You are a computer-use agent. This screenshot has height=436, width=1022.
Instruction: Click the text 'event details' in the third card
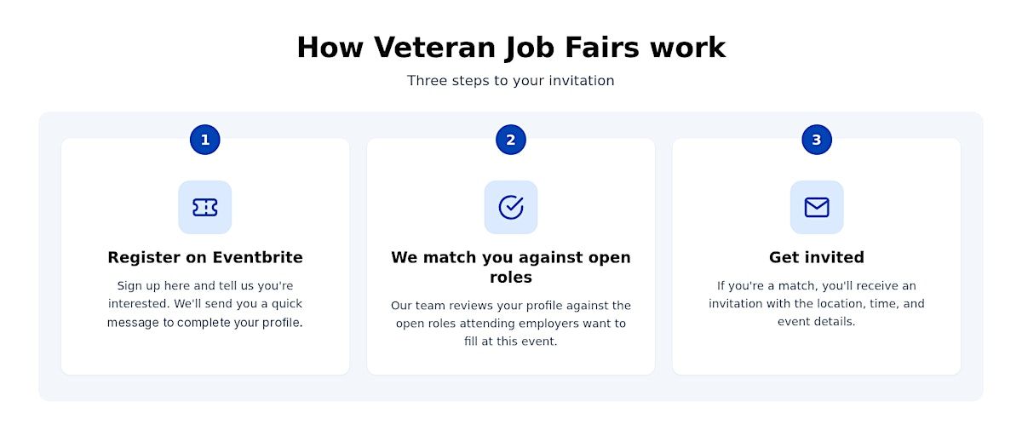pyautogui.click(x=816, y=322)
